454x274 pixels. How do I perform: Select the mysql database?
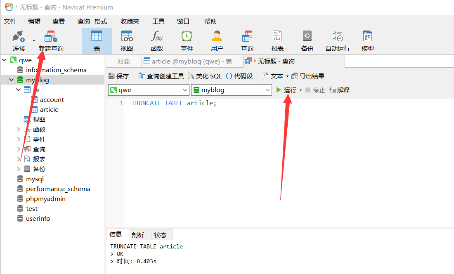35,179
